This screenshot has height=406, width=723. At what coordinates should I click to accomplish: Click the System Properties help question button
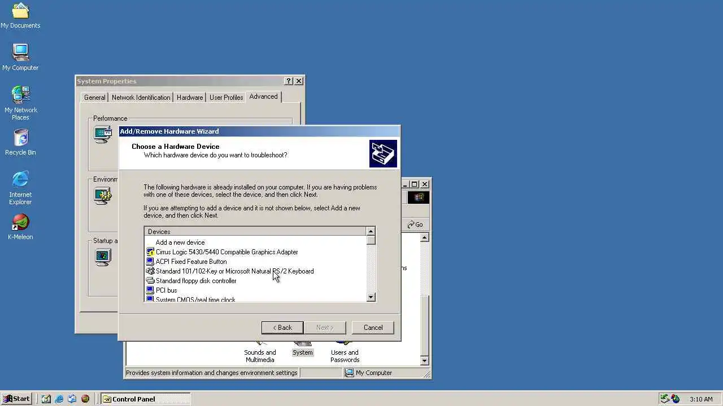point(289,81)
